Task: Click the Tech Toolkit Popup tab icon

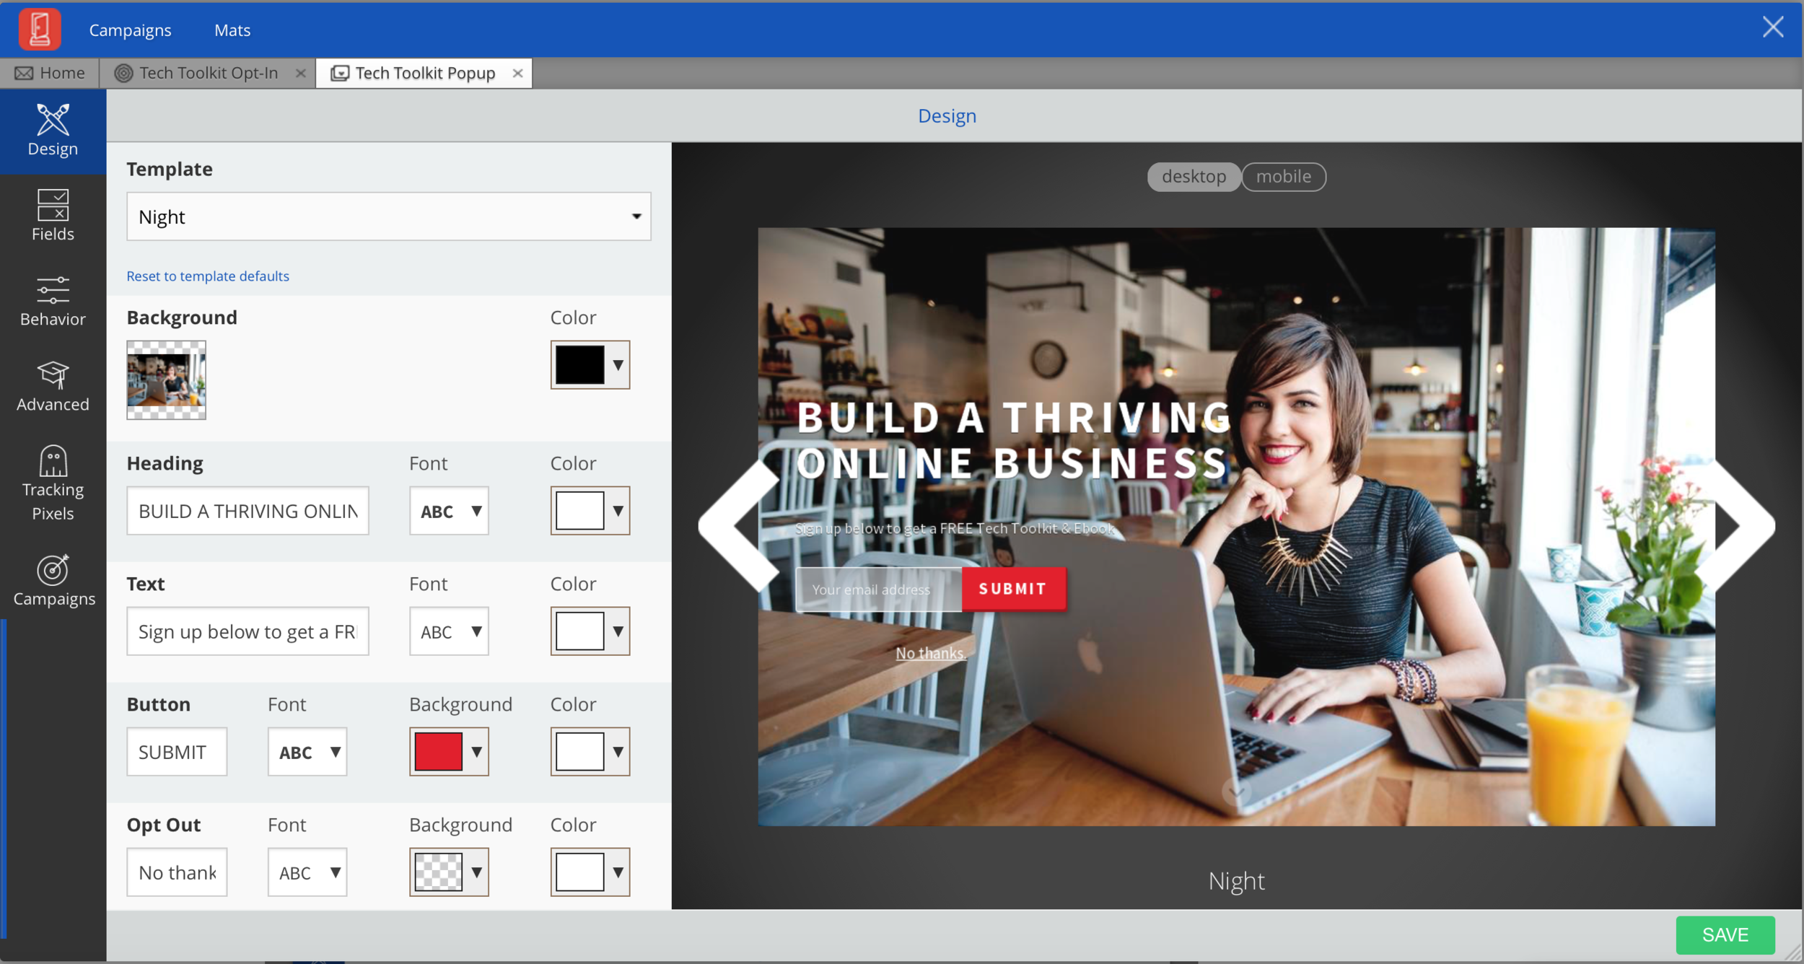Action: click(x=340, y=73)
